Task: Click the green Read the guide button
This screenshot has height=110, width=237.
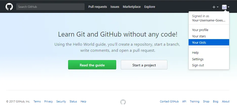Action: coord(92,65)
